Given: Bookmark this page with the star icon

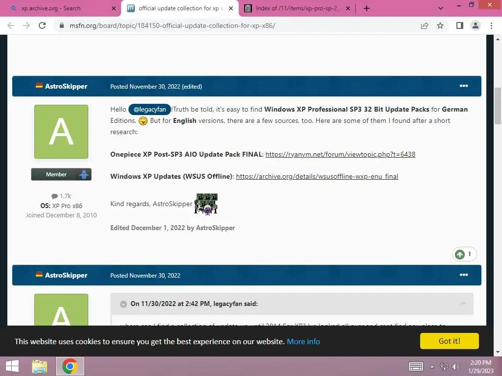Looking at the screenshot, I should tap(440, 25).
